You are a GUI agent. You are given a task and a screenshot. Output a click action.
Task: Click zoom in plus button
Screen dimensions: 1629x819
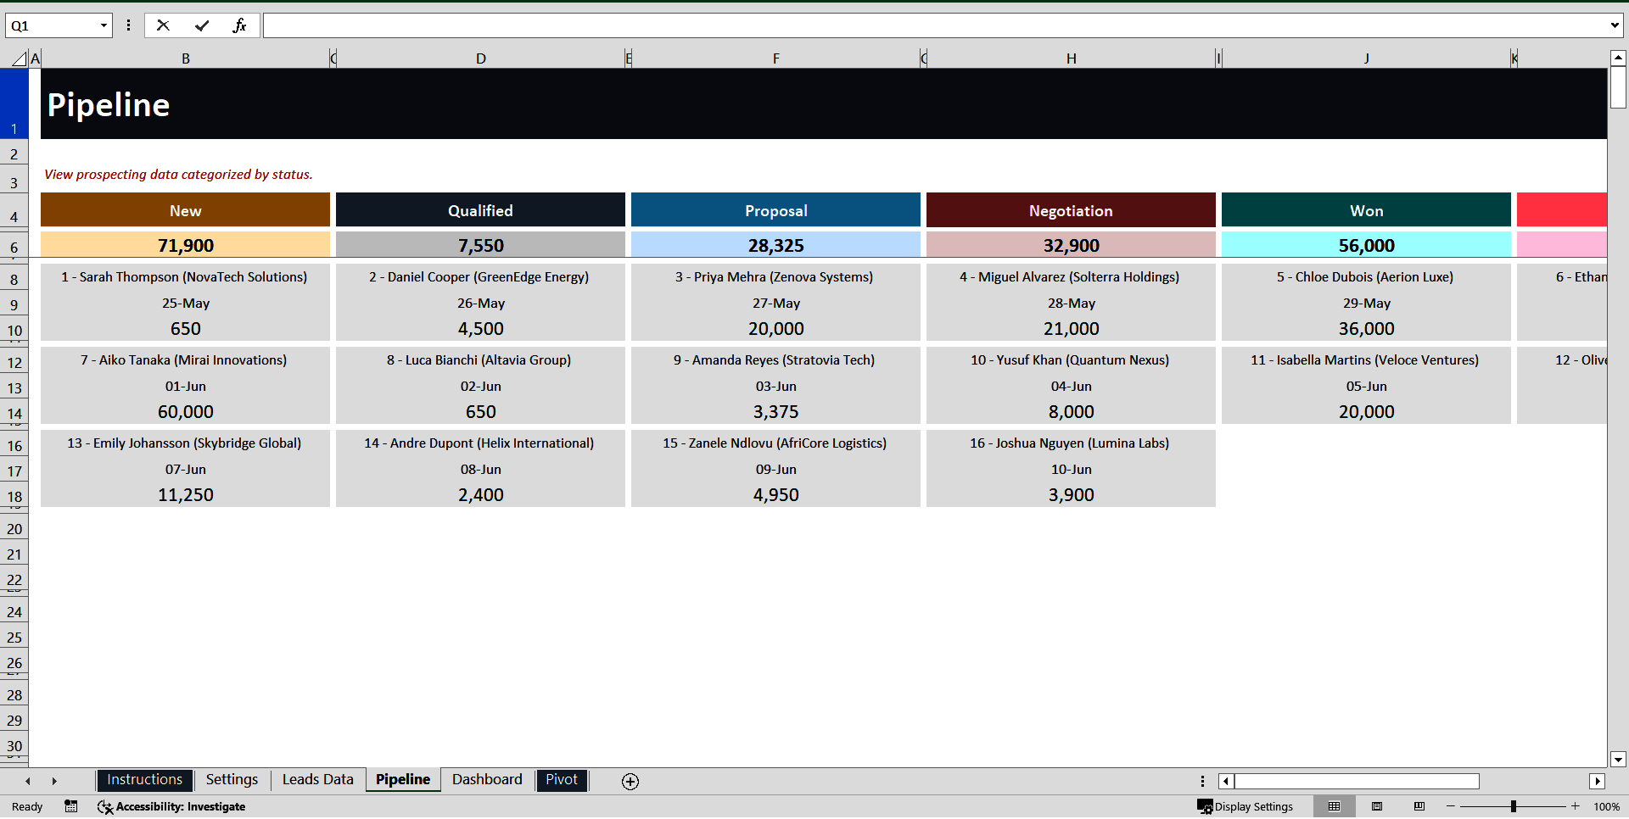[1576, 806]
